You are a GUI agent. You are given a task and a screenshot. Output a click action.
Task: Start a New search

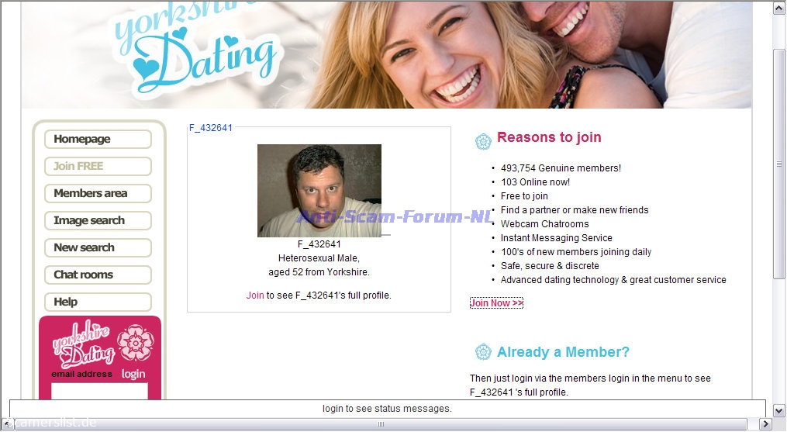98,248
